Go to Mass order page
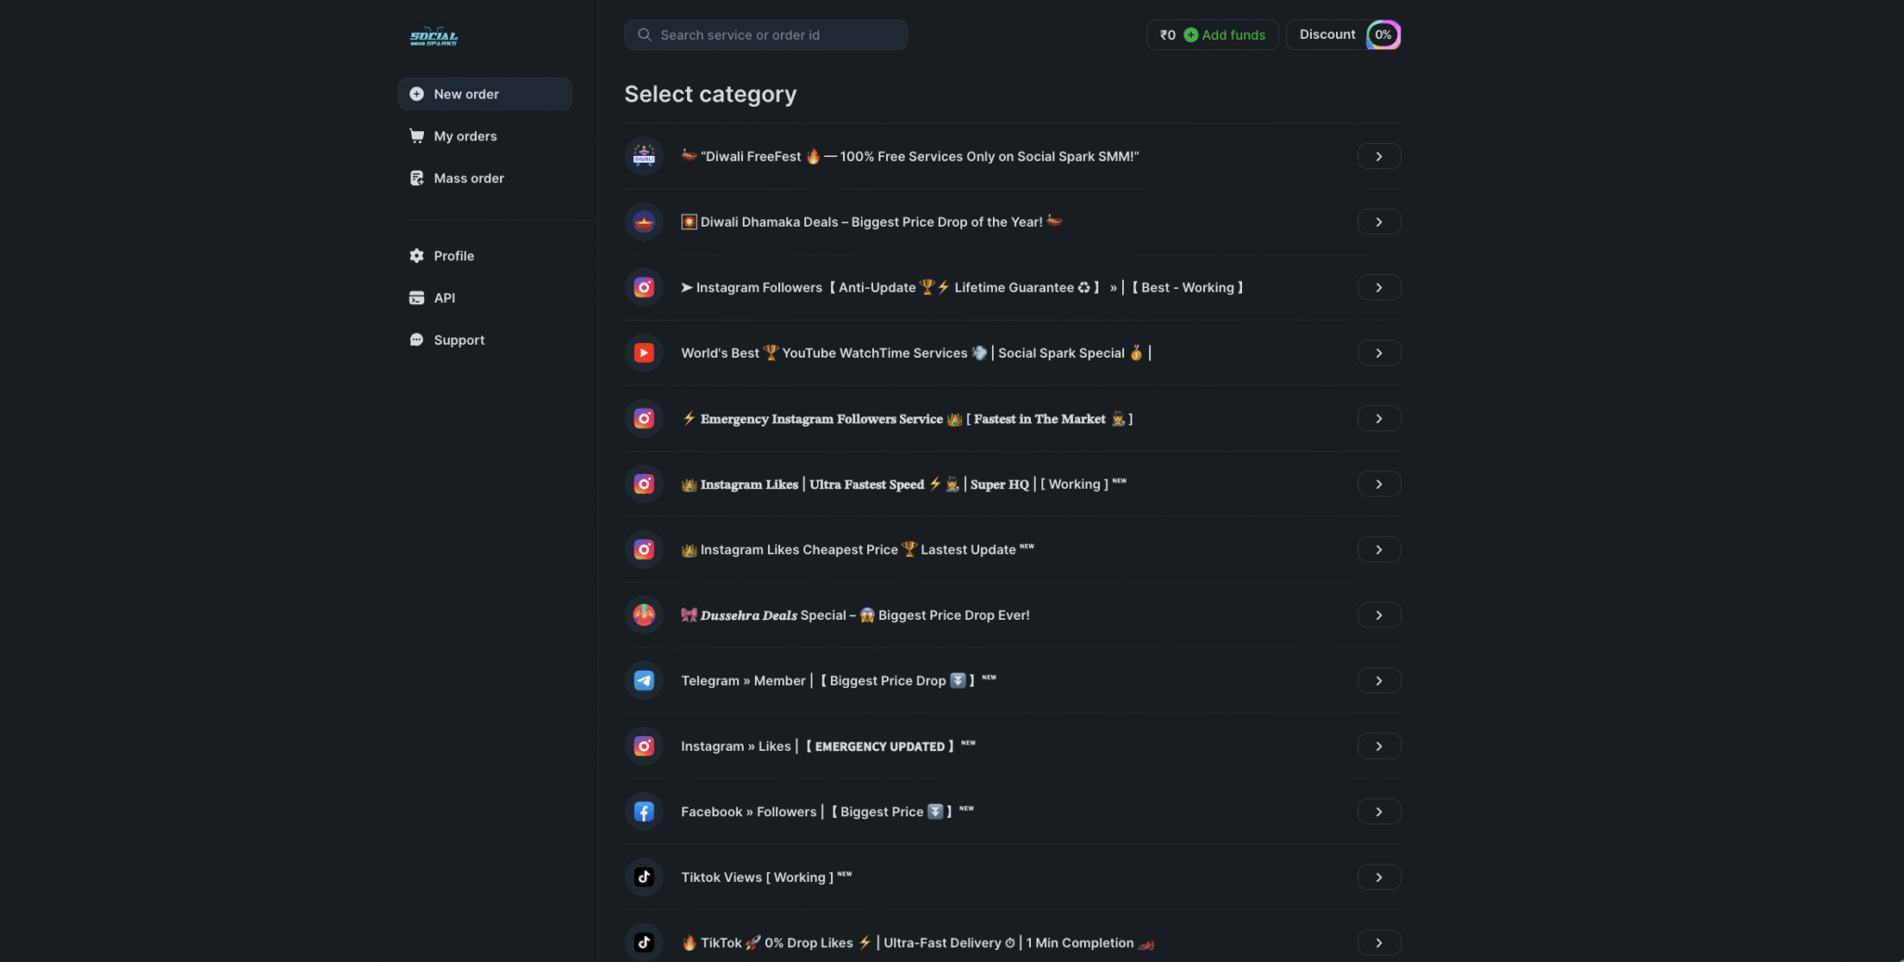This screenshot has width=1904, height=962. (x=469, y=178)
